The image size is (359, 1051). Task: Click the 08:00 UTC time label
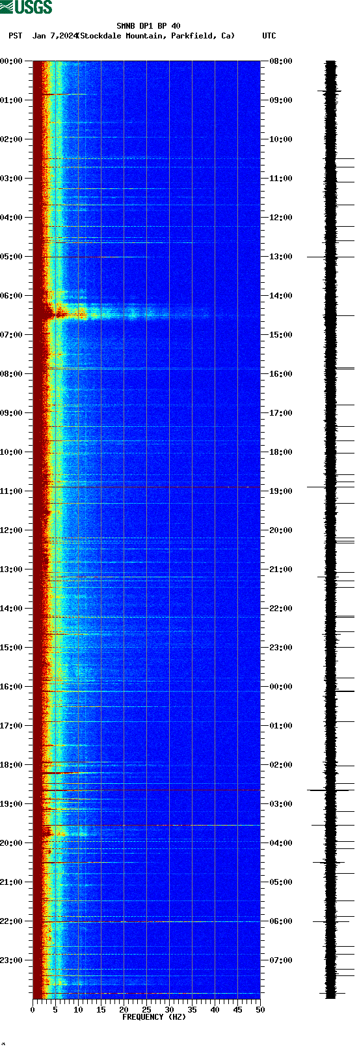tap(281, 61)
